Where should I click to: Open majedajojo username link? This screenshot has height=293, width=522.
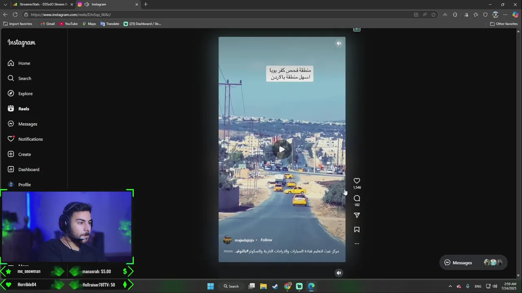coord(244,240)
